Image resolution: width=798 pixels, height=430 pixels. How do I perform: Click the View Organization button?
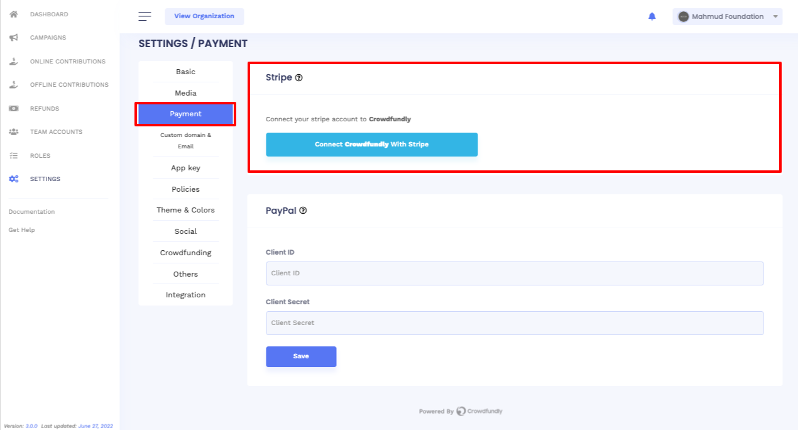204,16
